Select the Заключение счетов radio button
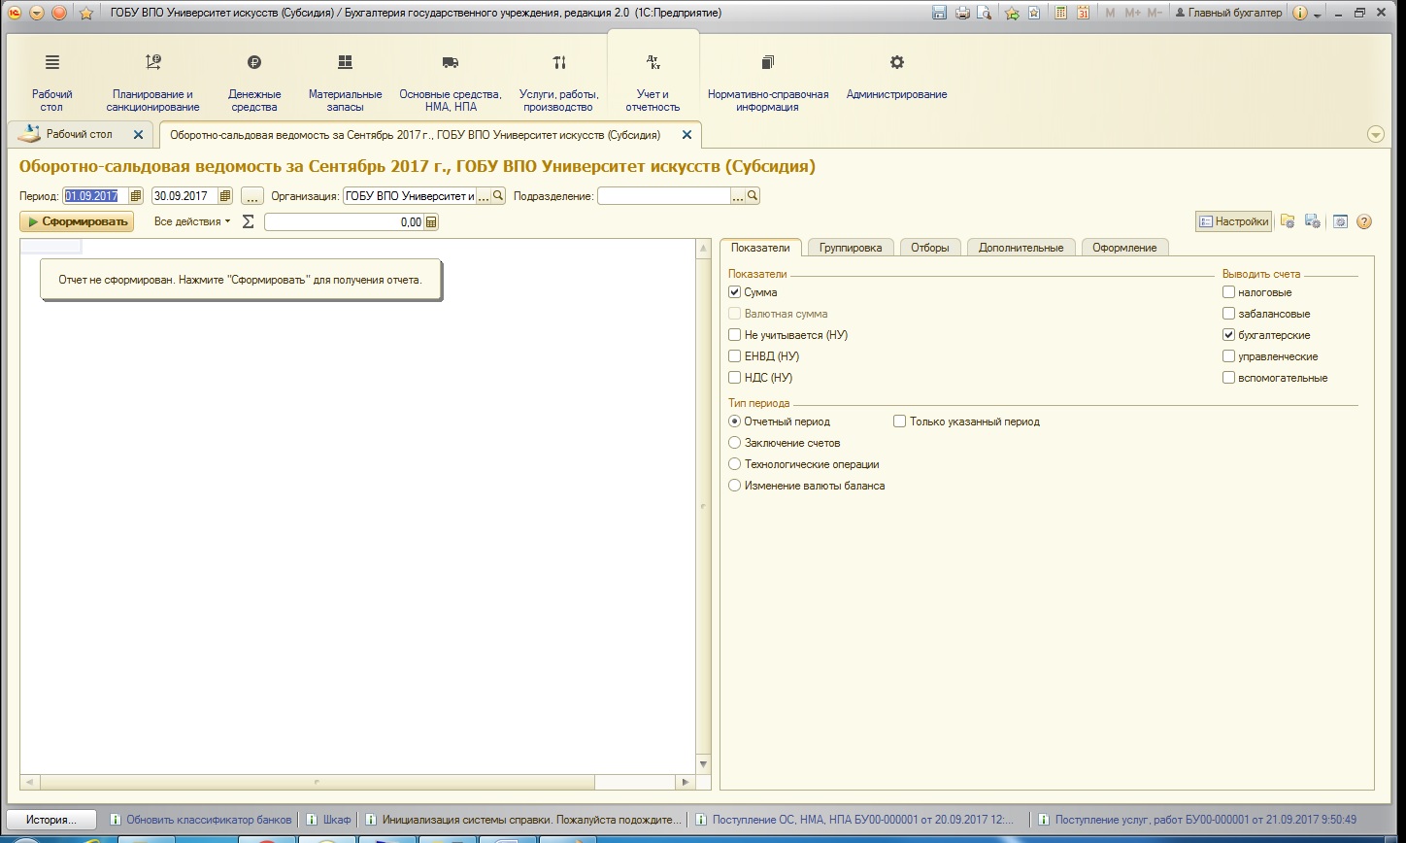 pyautogui.click(x=735, y=442)
